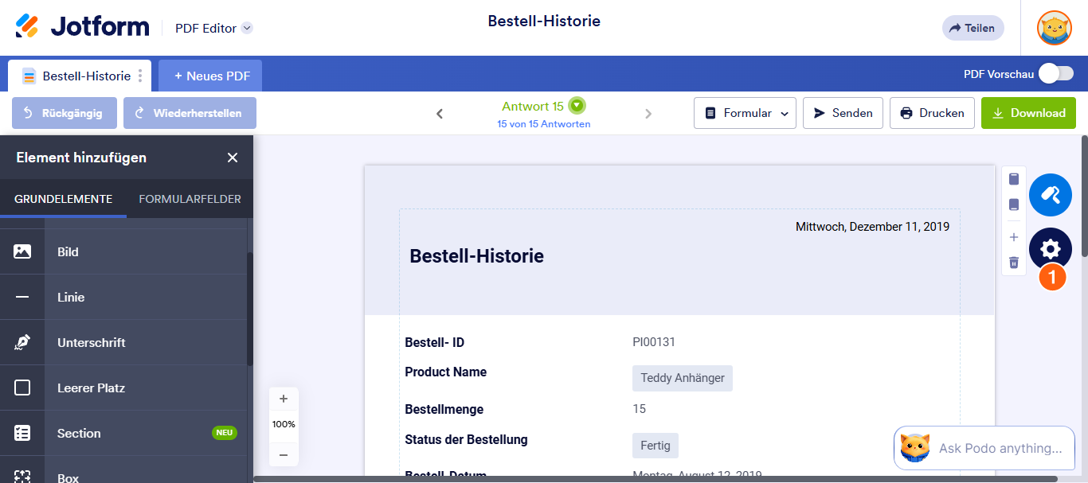Screen dimensions: 1088x483
Task: Click the Drucken button
Action: click(x=932, y=113)
